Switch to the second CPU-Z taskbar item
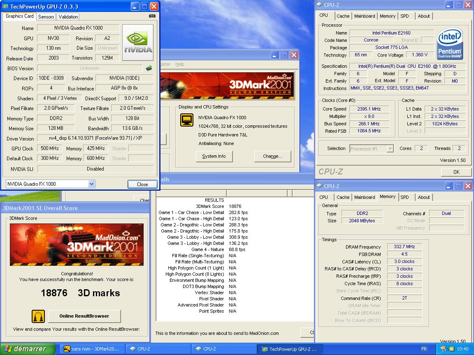The height and width of the screenshot is (355, 474). pos(224,349)
